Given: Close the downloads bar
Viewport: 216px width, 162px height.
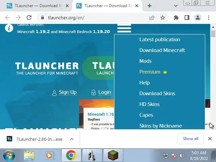Looking at the screenshot, I should coord(210,139).
